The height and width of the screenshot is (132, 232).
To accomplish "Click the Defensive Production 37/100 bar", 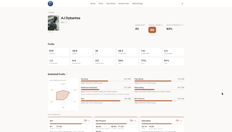I will (106, 89).
